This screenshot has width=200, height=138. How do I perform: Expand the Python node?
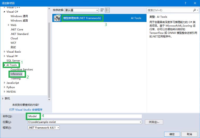[5, 87]
